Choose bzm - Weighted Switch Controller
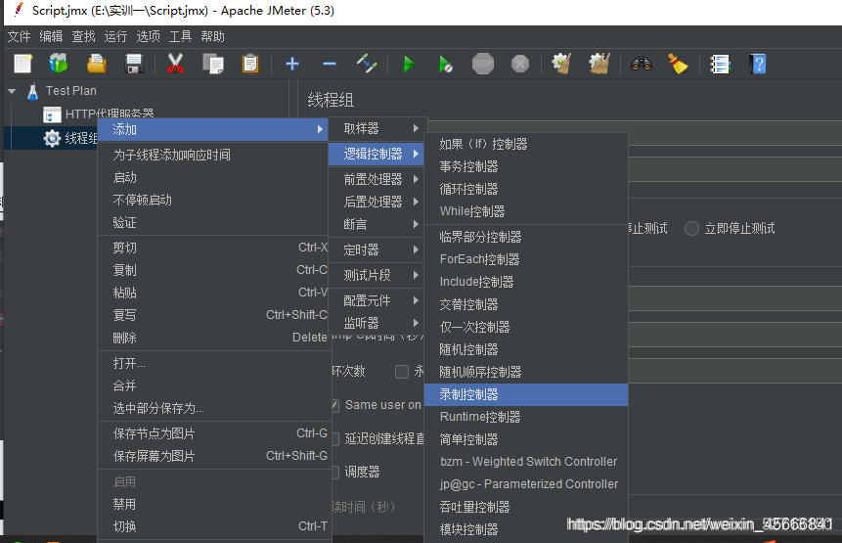This screenshot has height=543, width=842. pos(526,462)
